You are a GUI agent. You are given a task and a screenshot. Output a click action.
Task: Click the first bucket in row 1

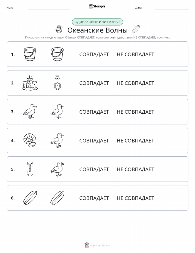[30, 54]
